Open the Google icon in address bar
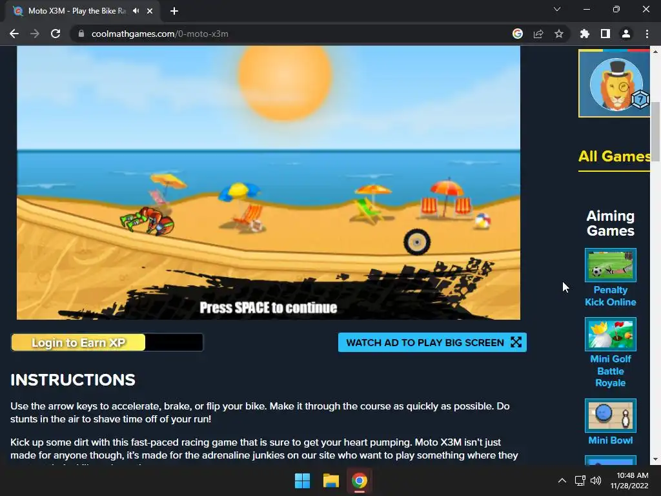The width and height of the screenshot is (661, 496). pos(518,34)
